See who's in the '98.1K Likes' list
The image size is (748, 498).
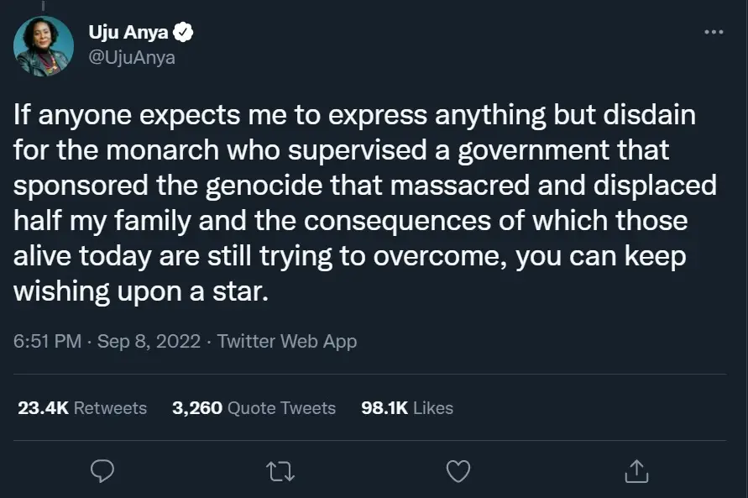pos(406,408)
